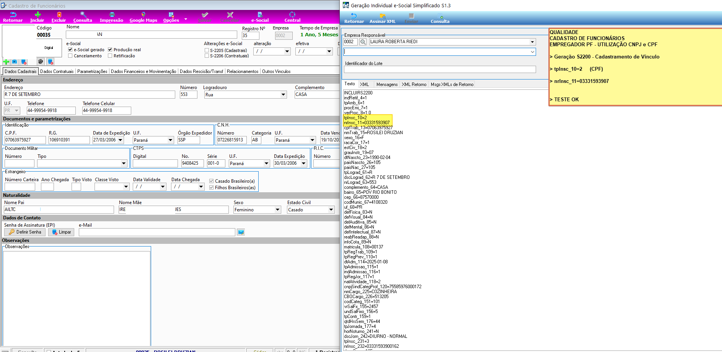Toggle the Retificacão checkbox
Viewport: 722px width, 352px height.
point(110,56)
